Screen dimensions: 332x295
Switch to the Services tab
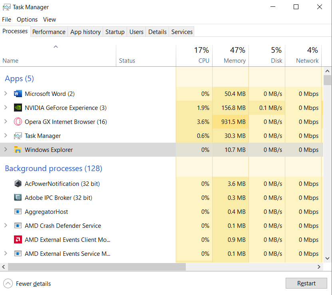click(x=182, y=32)
